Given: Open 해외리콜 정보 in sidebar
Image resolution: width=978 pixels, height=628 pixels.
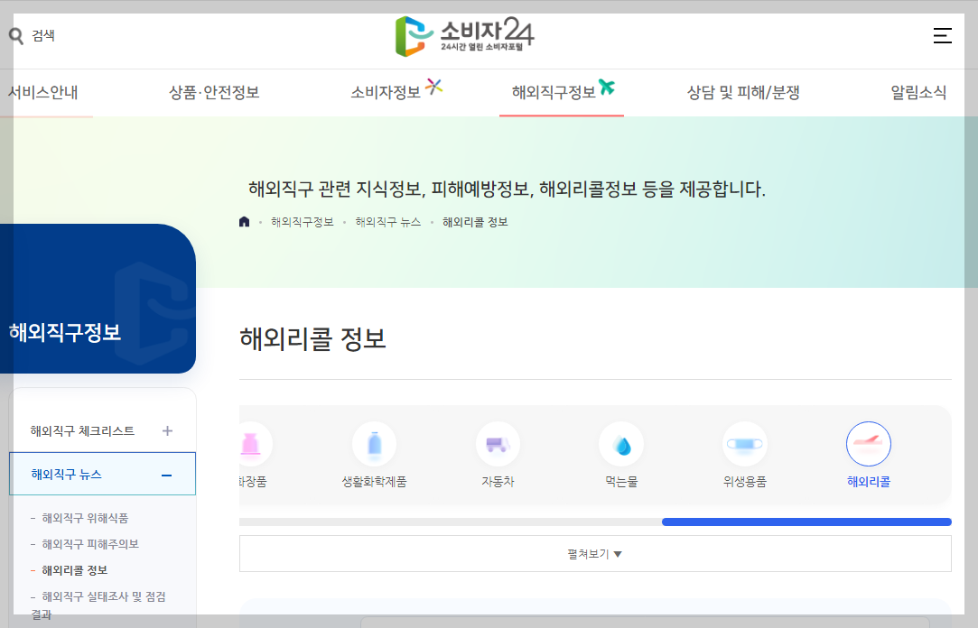Looking at the screenshot, I should pos(74,570).
